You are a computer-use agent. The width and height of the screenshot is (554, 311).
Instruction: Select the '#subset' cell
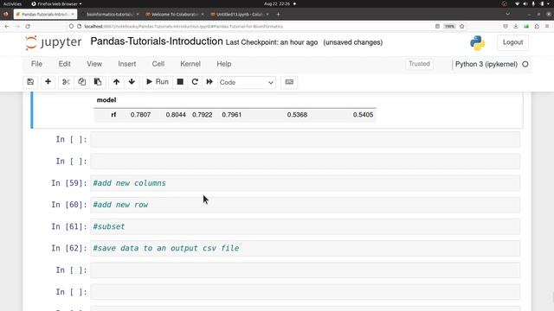305,226
